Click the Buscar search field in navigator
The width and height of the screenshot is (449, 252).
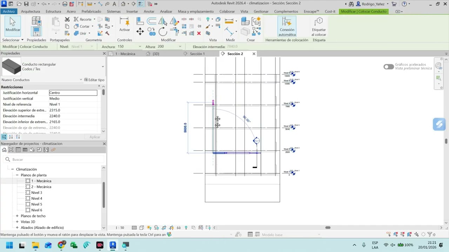click(x=54, y=160)
